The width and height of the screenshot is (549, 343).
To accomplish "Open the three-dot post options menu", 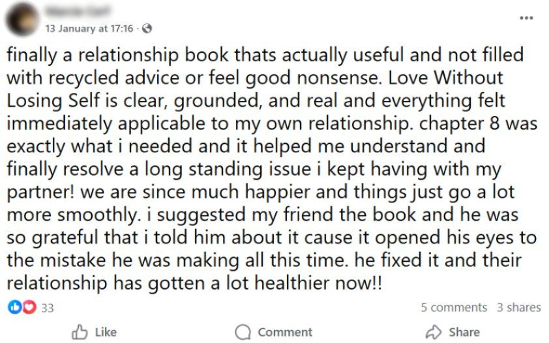I will coord(526,18).
